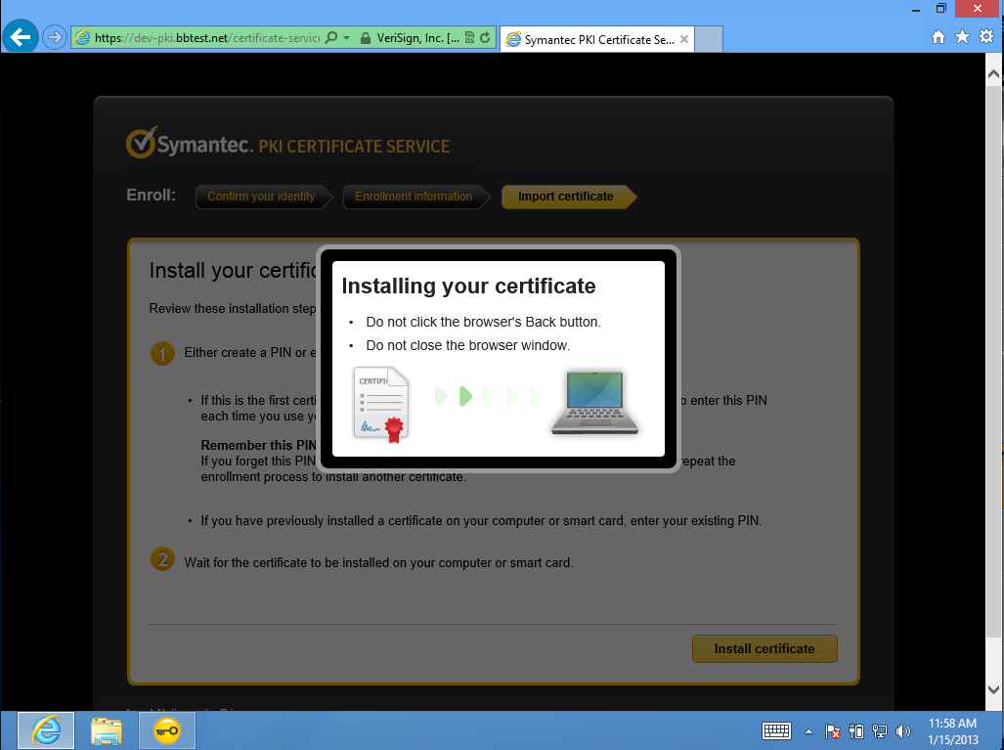Viewport: 1004px width, 750px height.
Task: Select the Import certificate step
Action: [569, 197]
